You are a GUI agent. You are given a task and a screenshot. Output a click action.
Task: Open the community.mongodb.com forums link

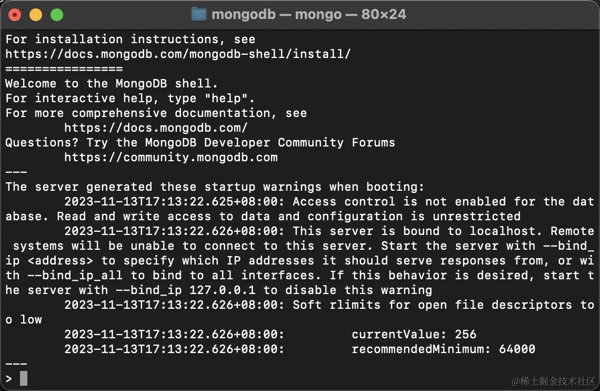point(171,157)
